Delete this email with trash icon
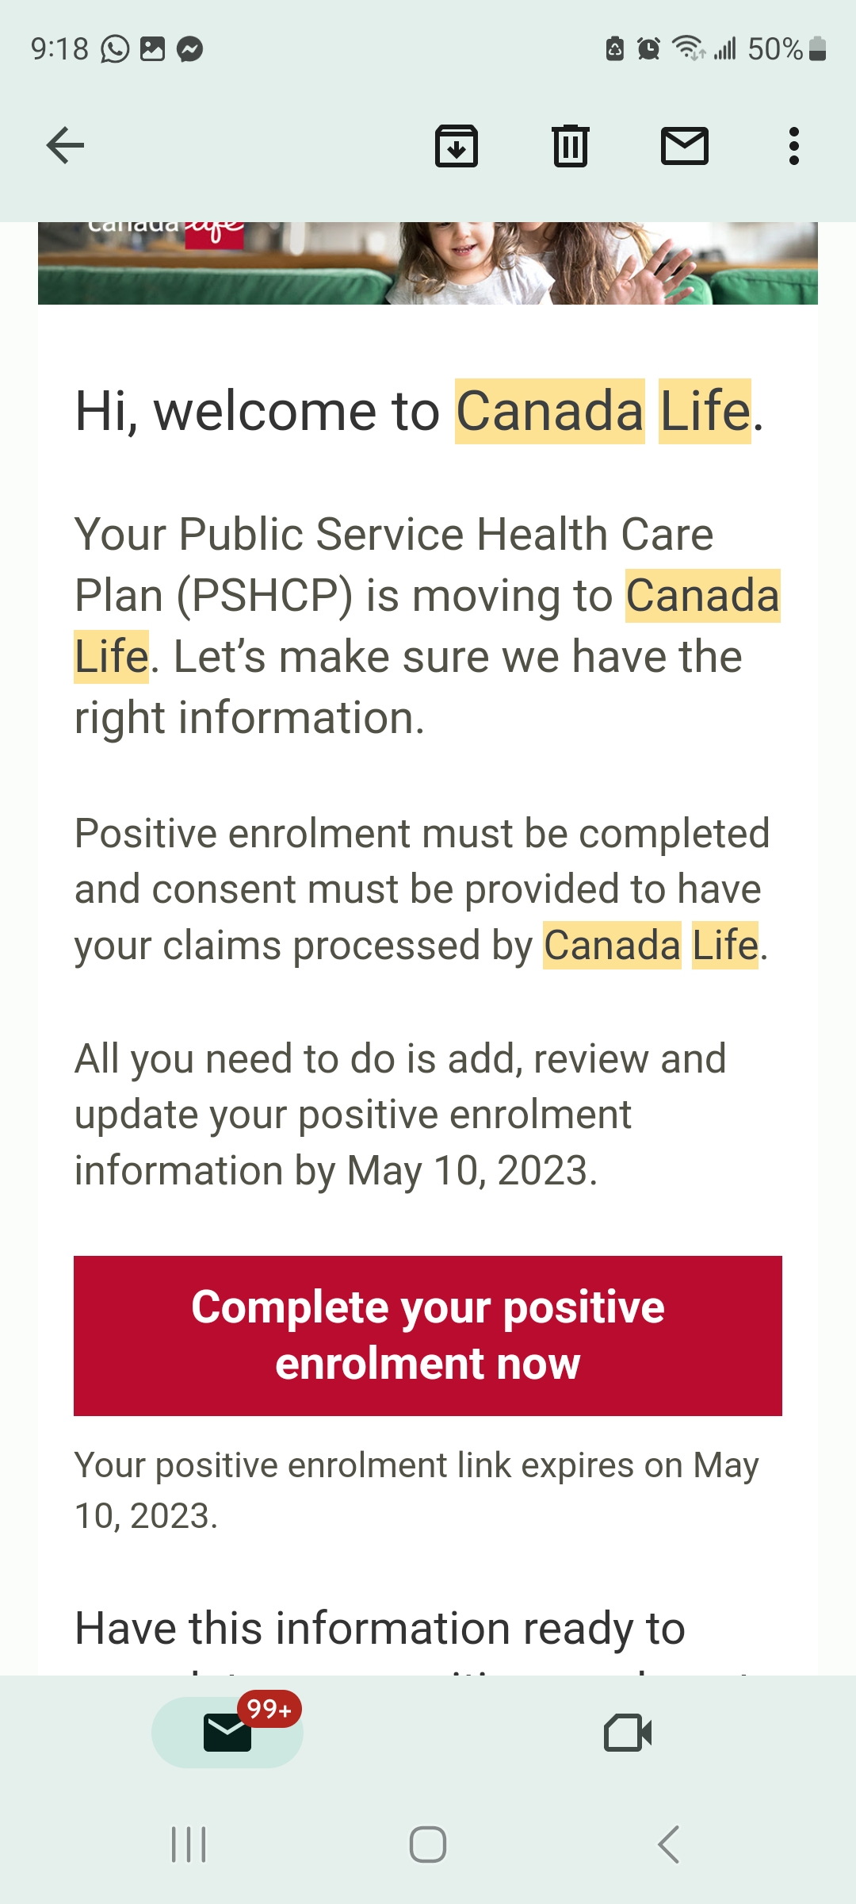The width and height of the screenshot is (856, 1904). [570, 146]
